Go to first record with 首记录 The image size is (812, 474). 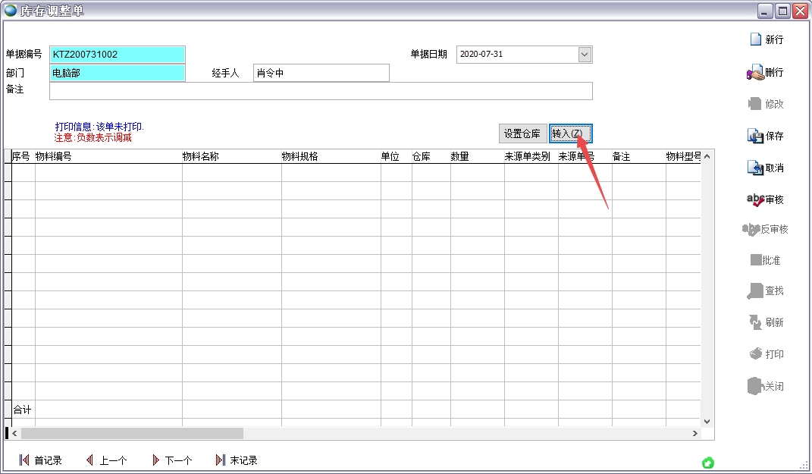[x=40, y=460]
